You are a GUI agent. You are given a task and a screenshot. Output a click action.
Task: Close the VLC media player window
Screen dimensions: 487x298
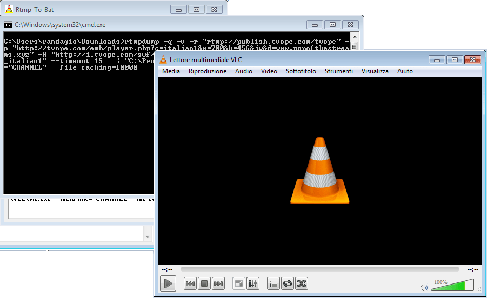[x=473, y=59]
